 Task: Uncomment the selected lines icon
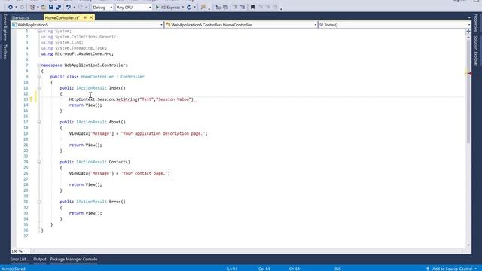(x=243, y=7)
